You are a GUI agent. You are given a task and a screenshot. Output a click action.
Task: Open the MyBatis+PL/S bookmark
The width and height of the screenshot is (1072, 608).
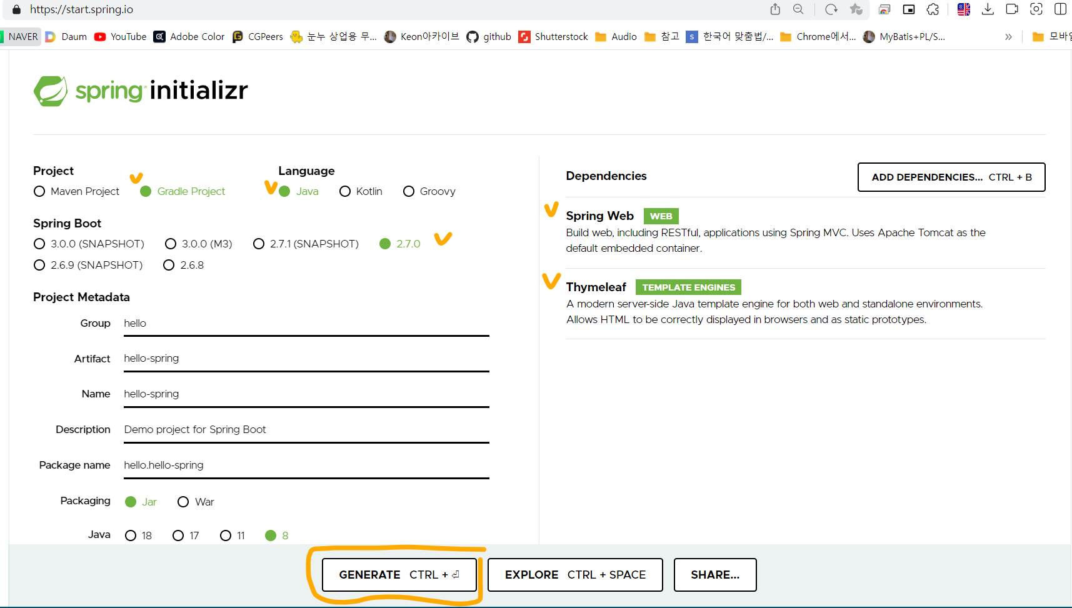click(904, 37)
